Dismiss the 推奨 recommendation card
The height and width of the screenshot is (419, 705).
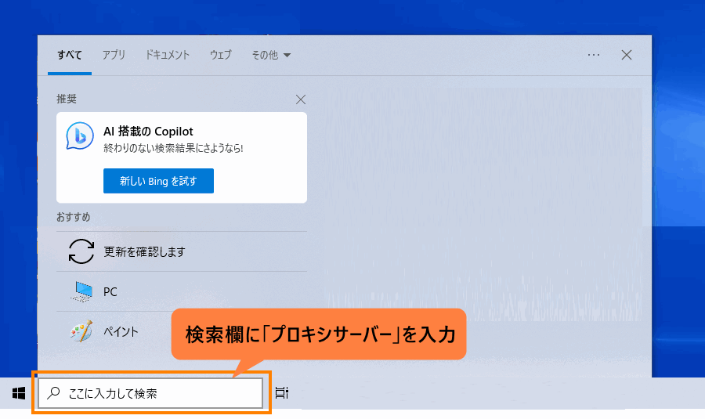pyautogui.click(x=301, y=99)
